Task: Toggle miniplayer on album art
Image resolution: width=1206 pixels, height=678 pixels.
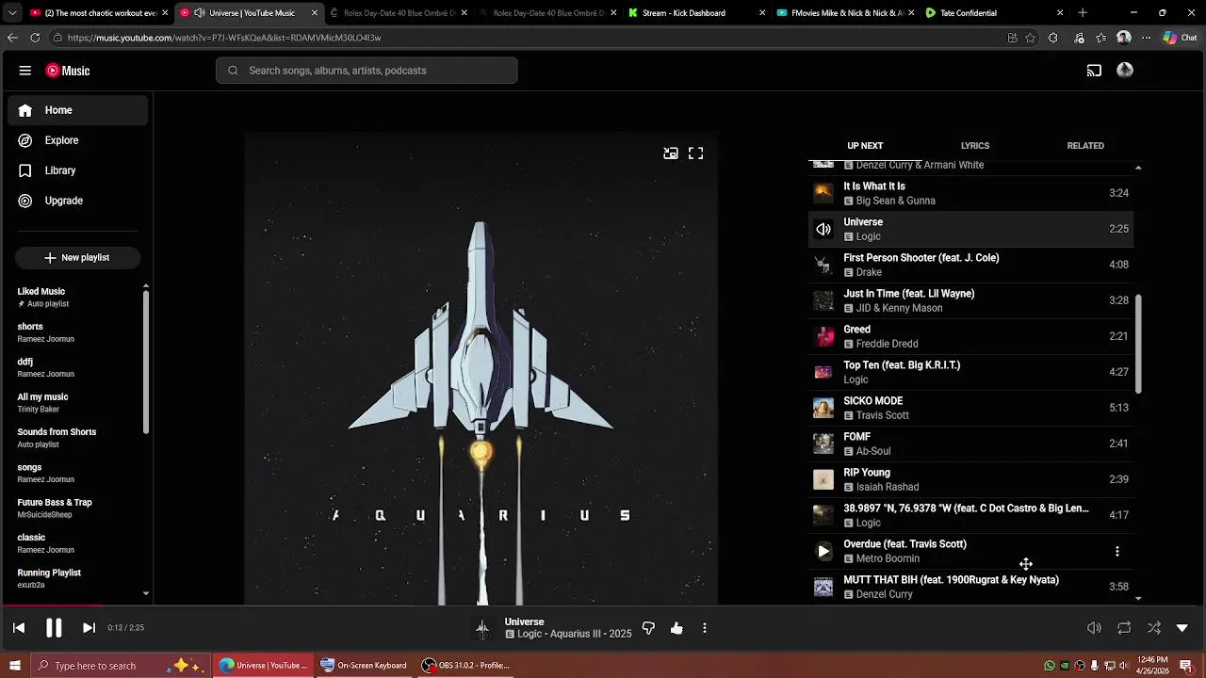Action: (671, 153)
